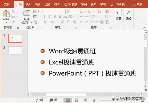The width and height of the screenshot is (148, 103).
Task: Select the Format Painter brush icon
Action: tap(14, 22)
